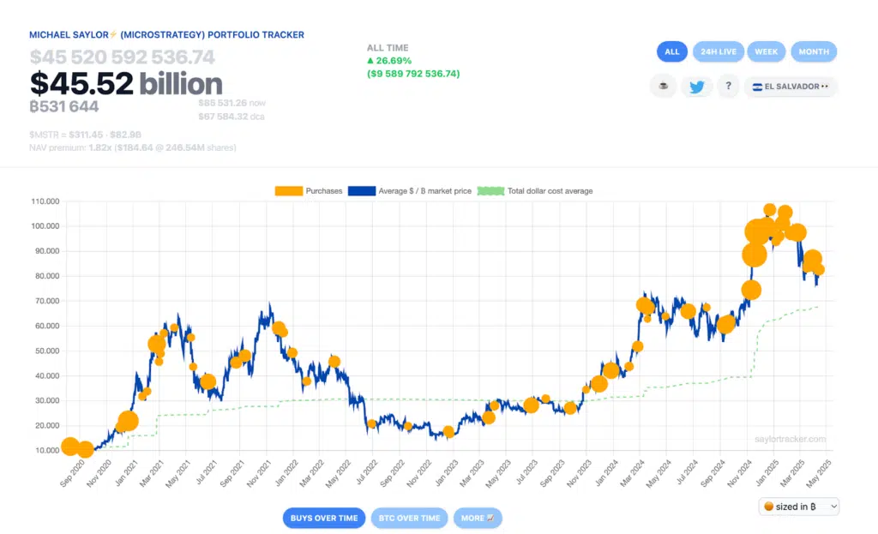Click the May 2025 x-axis label
878x534 pixels.
(x=818, y=473)
